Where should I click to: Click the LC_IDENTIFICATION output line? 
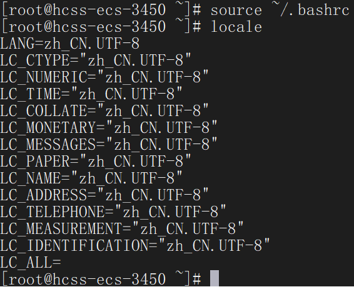click(135, 245)
